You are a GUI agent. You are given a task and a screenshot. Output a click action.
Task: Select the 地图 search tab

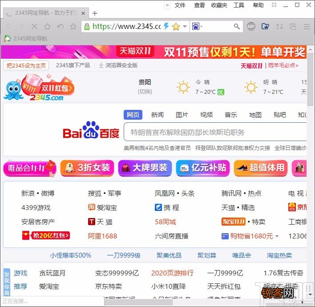(255, 115)
